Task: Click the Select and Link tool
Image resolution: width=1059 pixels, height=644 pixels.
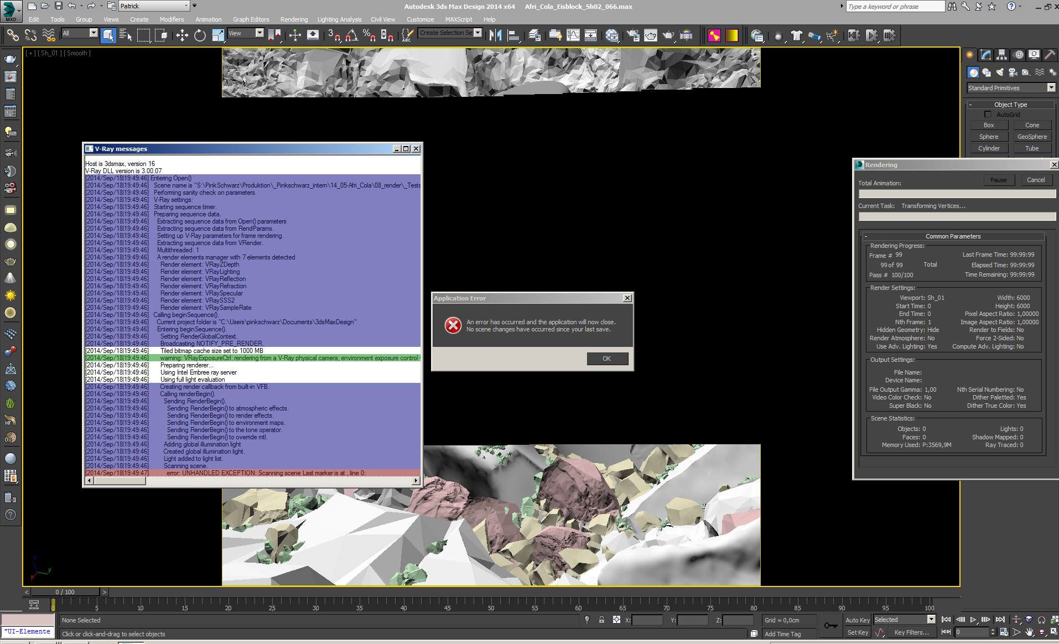Action: pyautogui.click(x=12, y=35)
